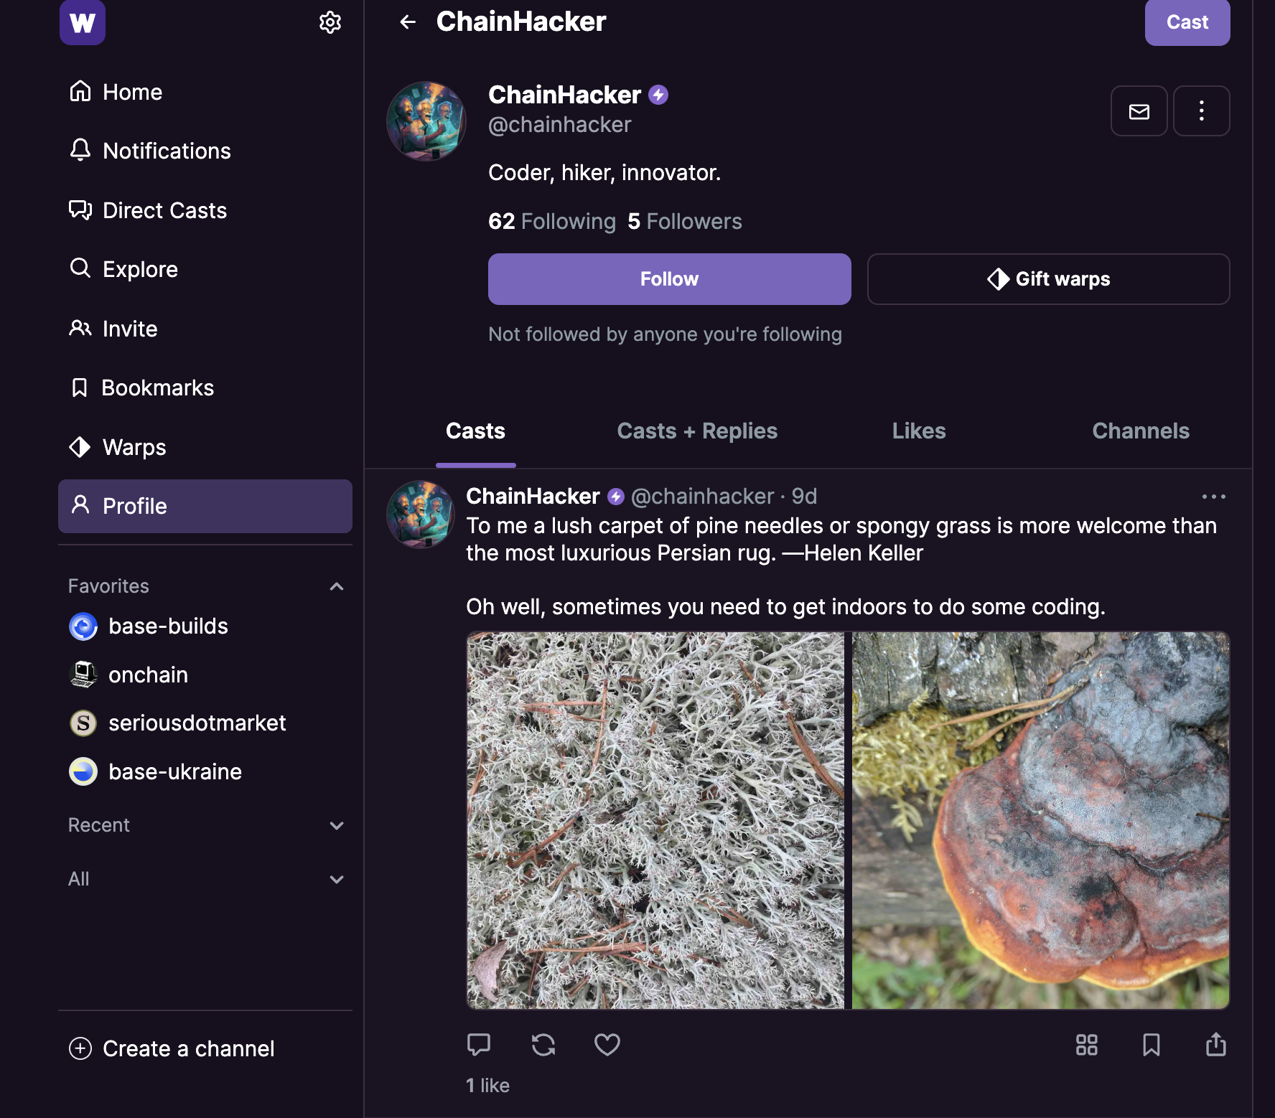The image size is (1275, 1118).
Task: Open settings via the gear icon
Action: [x=330, y=22]
